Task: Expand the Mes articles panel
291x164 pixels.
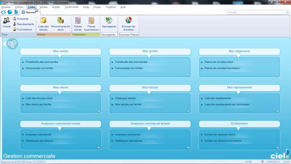Action: 188,111
